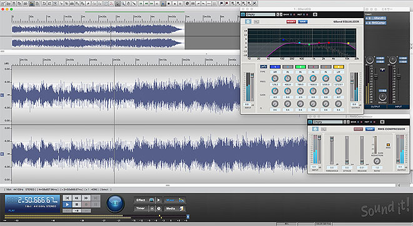This screenshot has width=413, height=226.
Task: Click the red marker flag icon in the toolbar
Action: [x=227, y=4]
